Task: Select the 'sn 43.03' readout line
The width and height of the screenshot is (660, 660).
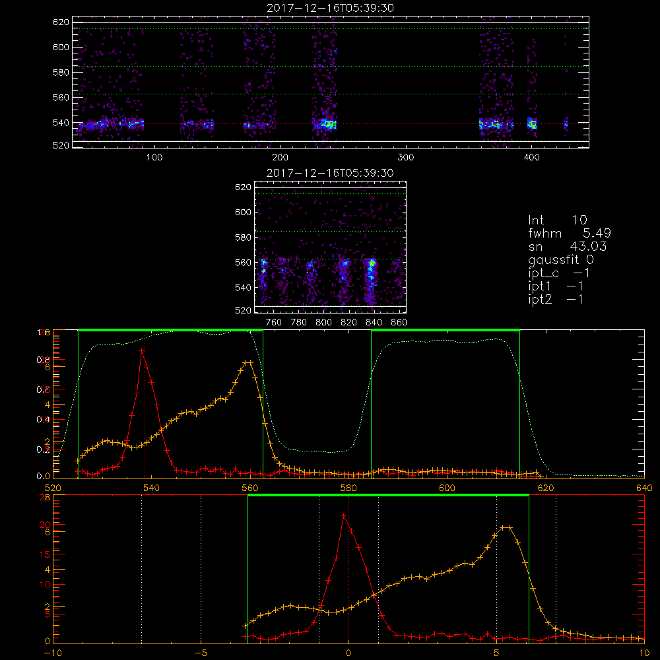Action: [567, 246]
